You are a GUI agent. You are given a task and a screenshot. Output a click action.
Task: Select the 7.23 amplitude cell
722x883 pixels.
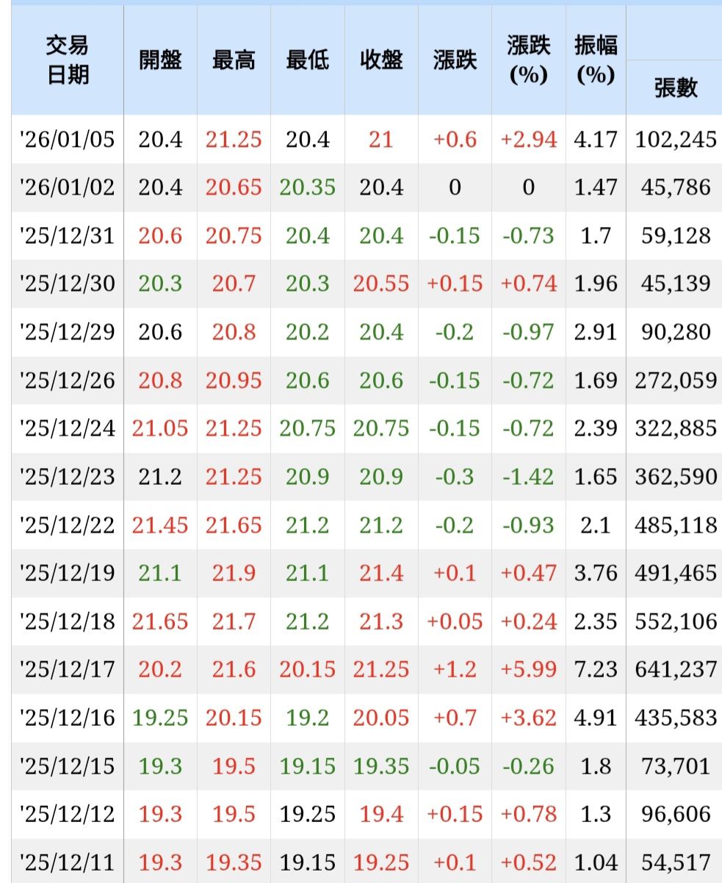(x=596, y=669)
